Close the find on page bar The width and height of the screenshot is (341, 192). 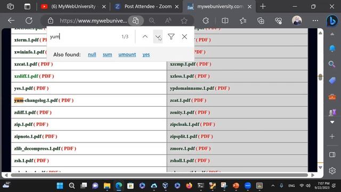(184, 37)
